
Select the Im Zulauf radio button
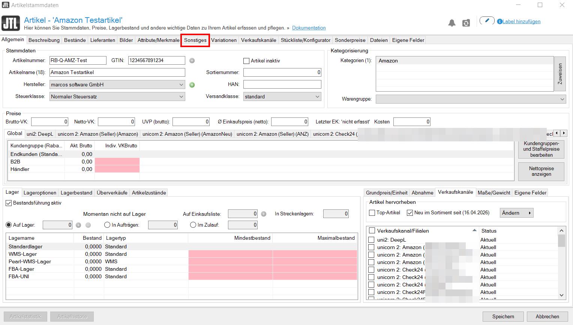pos(193,225)
